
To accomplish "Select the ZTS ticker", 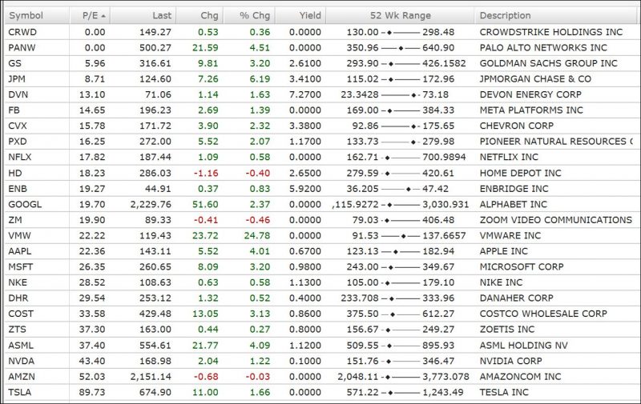I will pos(17,330).
